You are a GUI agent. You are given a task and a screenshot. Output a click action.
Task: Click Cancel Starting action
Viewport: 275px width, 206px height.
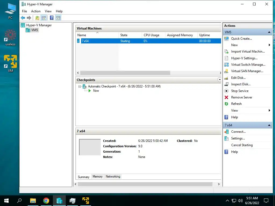tap(242, 145)
